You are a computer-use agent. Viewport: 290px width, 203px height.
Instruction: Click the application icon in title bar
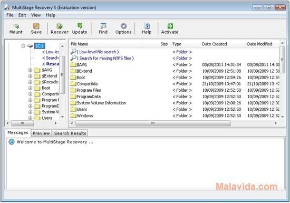click(7, 7)
